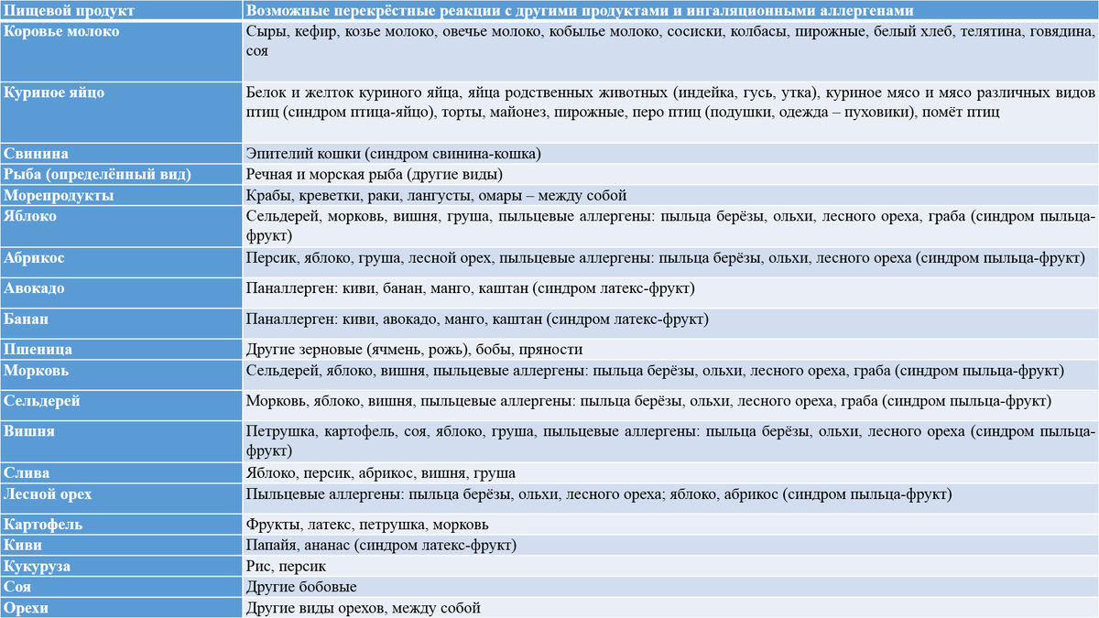Select the 'Лесной орех' product cell
Image resolution: width=1099 pixels, height=618 pixels.
pos(122,499)
